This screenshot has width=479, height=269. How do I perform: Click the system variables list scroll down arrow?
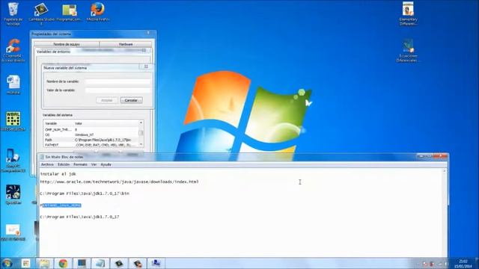(141, 144)
